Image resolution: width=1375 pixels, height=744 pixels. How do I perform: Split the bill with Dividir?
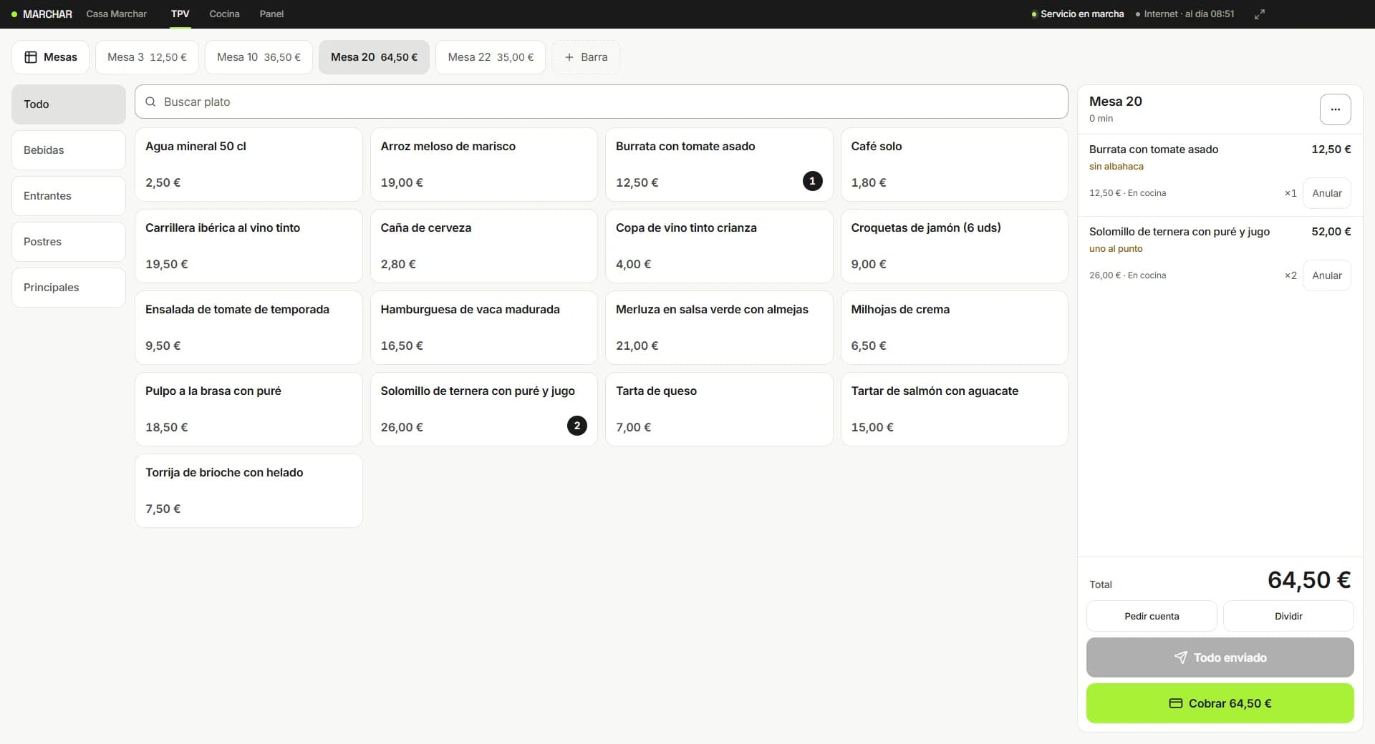pyautogui.click(x=1288, y=616)
